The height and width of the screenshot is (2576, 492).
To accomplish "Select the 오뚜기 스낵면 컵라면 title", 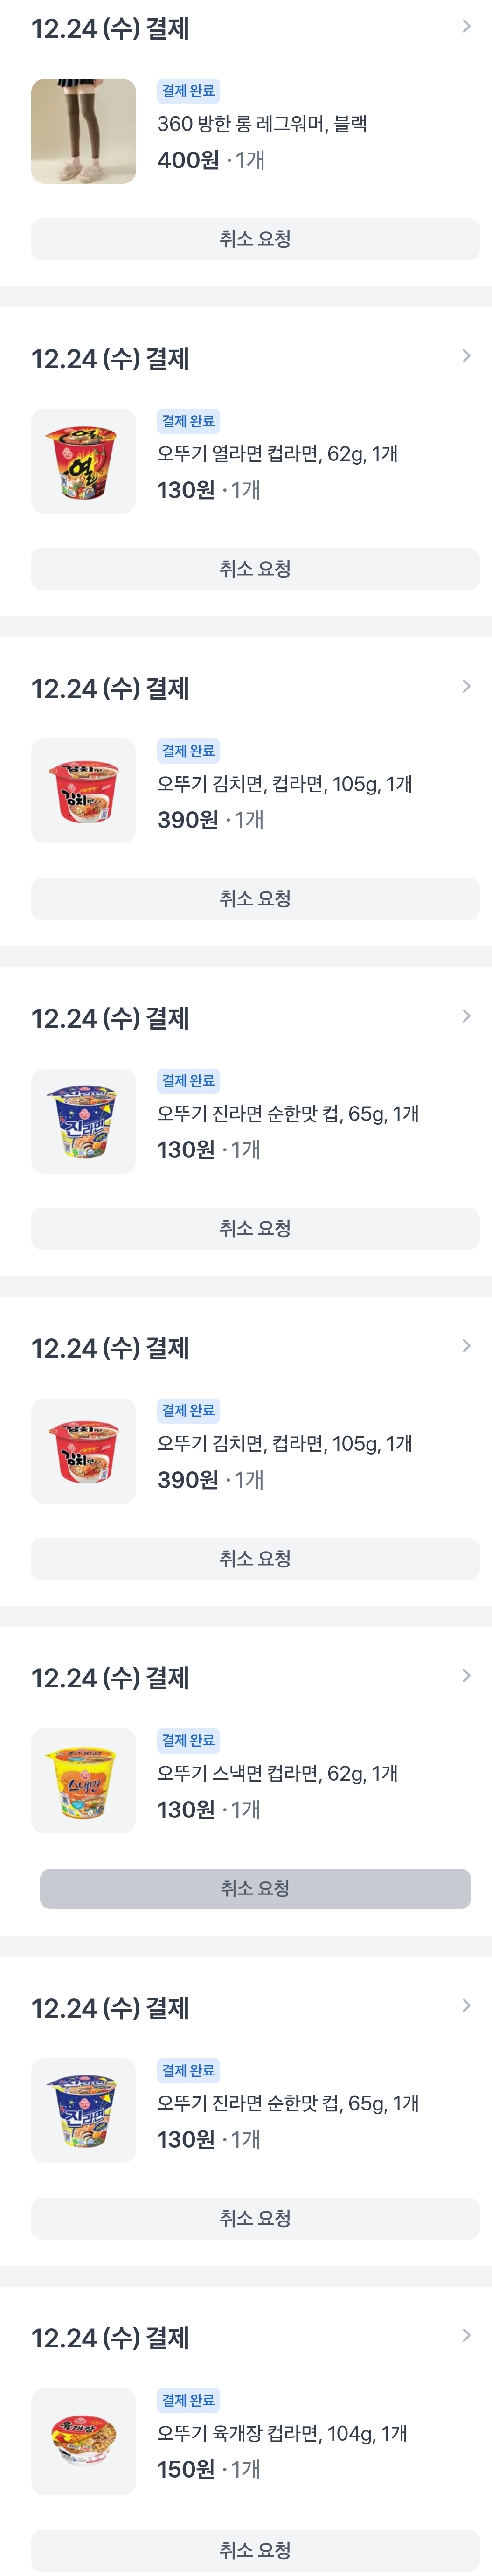I will click(277, 1773).
